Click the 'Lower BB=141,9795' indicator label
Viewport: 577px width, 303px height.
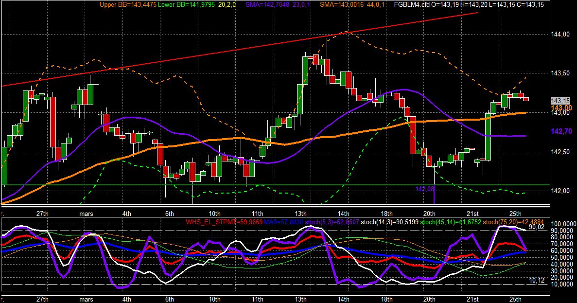pyautogui.click(x=187, y=5)
